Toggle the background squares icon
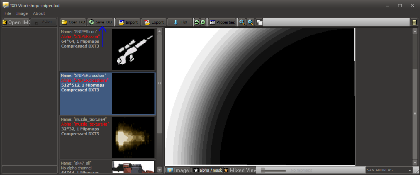The width and height of the screenshot is (420, 175). coord(259,22)
